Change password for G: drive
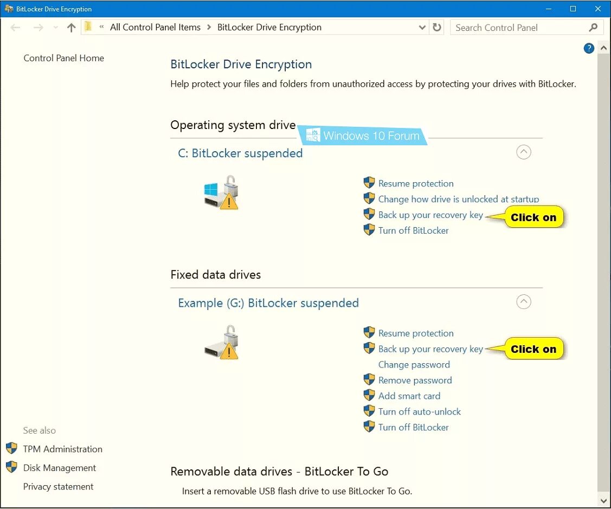 414,365
